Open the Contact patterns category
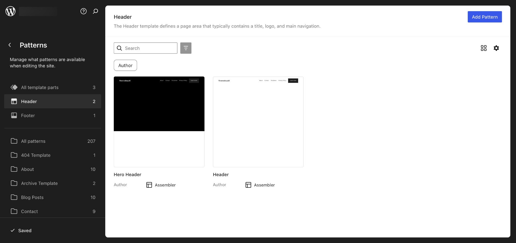 click(53, 211)
